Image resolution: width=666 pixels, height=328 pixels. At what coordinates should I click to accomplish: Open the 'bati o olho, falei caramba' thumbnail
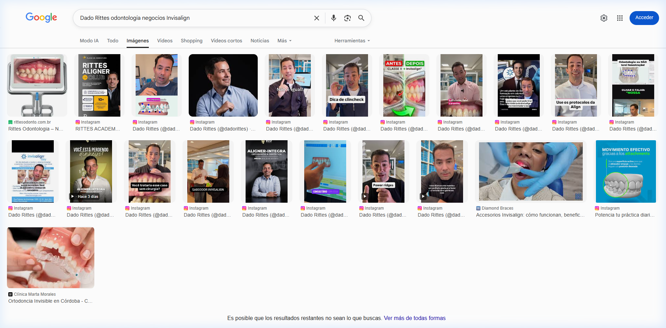461,85
